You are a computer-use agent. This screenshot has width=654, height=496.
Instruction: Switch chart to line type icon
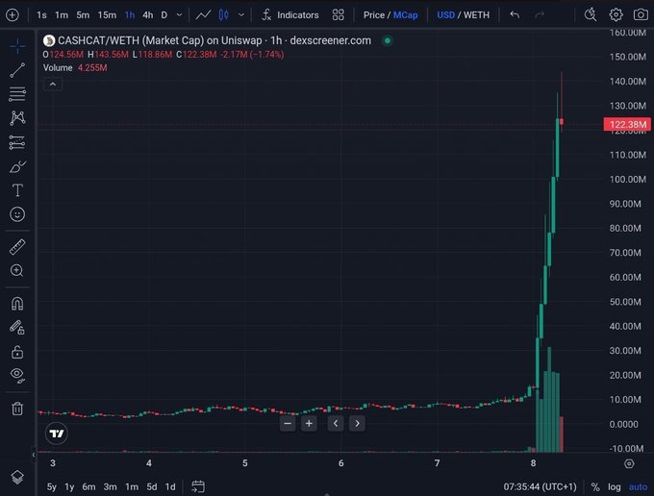click(x=204, y=15)
